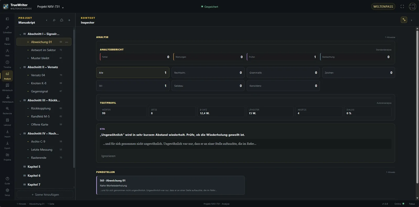Open the Lektorat sidebar tool
Image resolution: width=419 pixels, height=207 pixels.
pos(7,122)
